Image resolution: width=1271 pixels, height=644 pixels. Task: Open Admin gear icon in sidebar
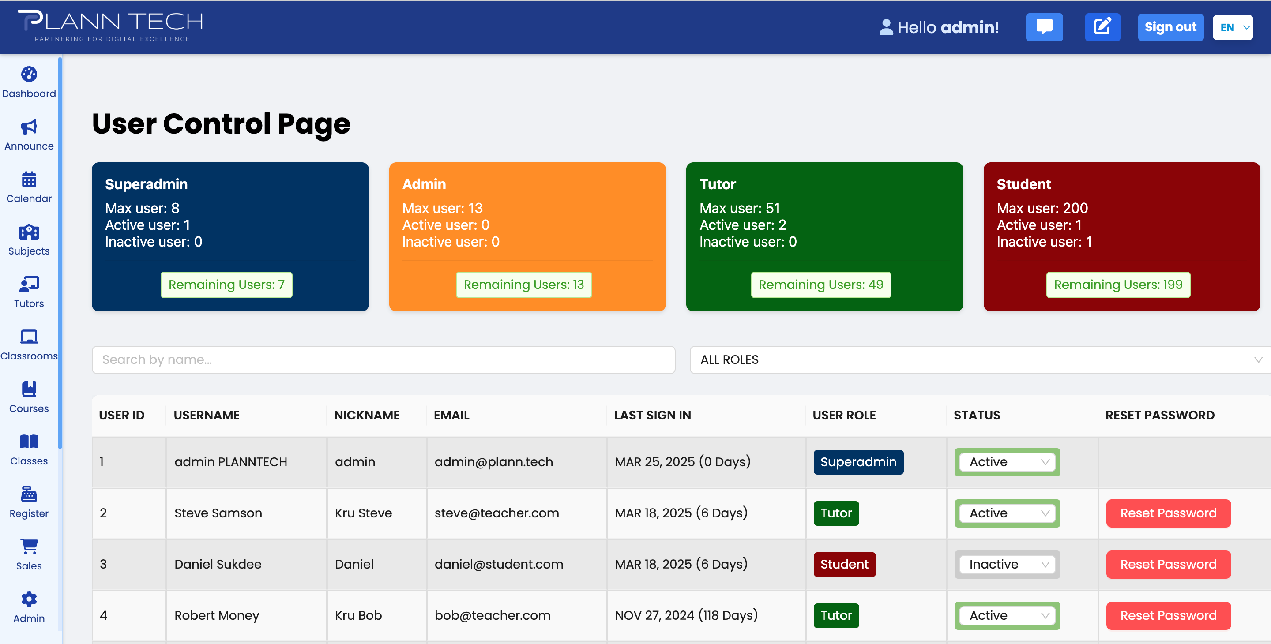point(29,599)
